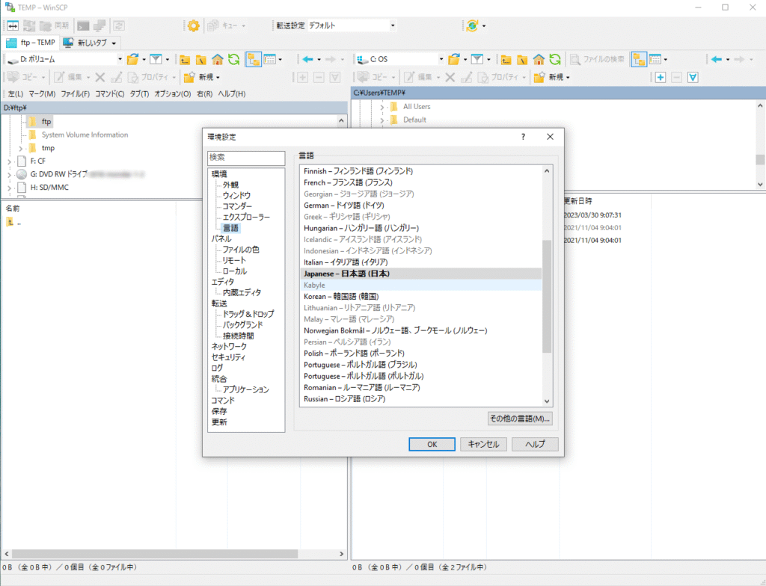
Task: Go to parent directory in left panel
Action: pyautogui.click(x=185, y=59)
